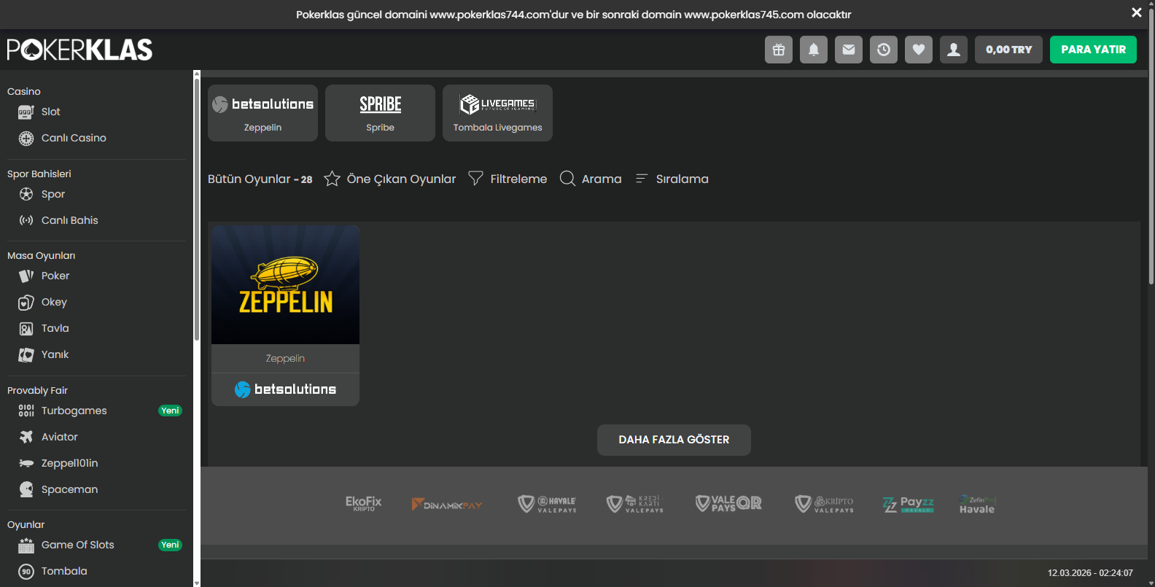
Task: Click the Tombala 90 ball icon
Action: click(26, 572)
